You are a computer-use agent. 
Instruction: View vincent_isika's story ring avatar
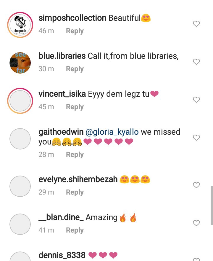(x=20, y=101)
